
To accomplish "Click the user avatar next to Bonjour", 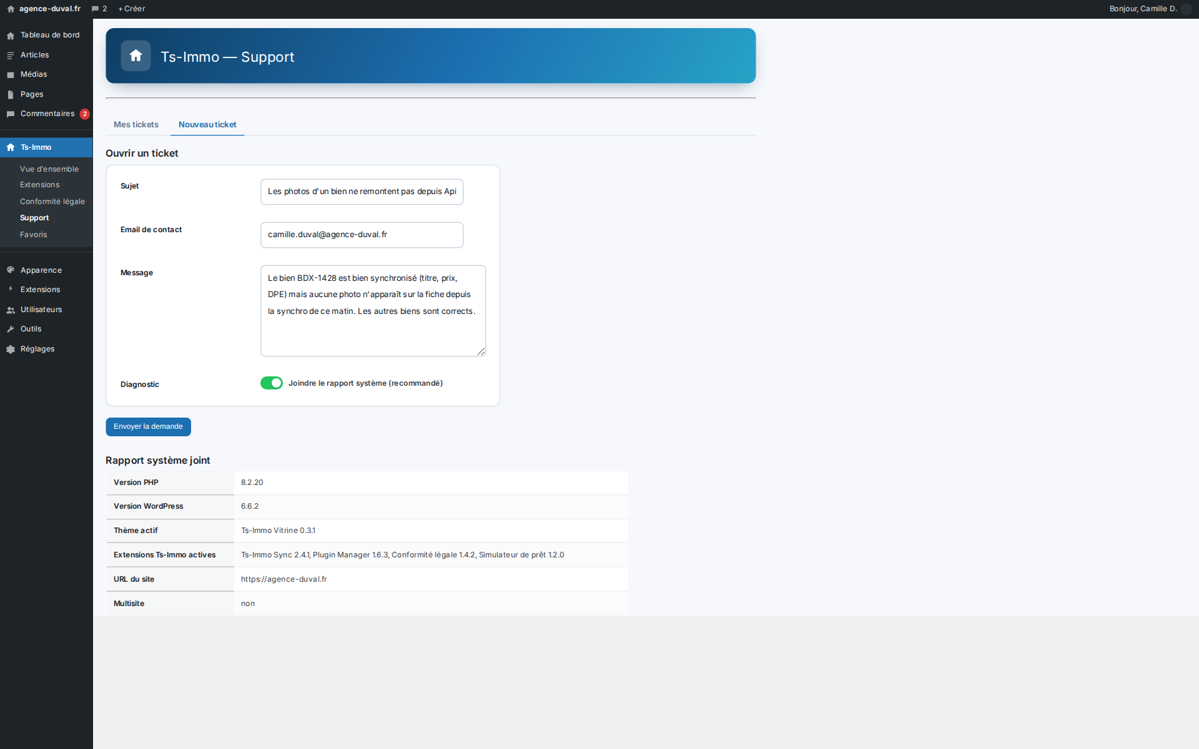I will point(1187,9).
